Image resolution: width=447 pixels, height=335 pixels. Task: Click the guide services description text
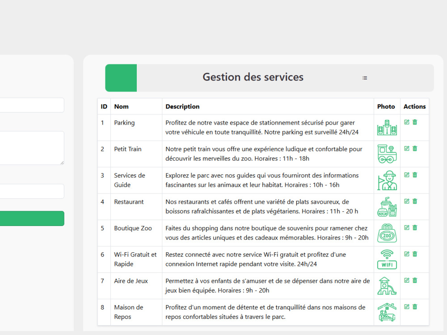click(262, 180)
